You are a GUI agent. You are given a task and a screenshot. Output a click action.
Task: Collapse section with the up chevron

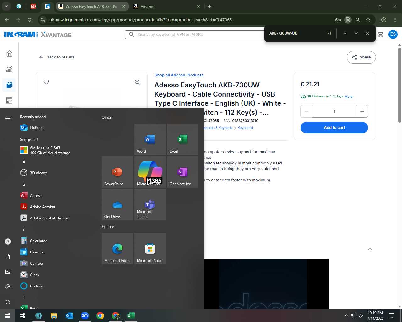point(370,249)
